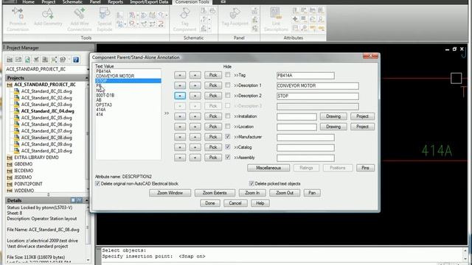The image size is (472, 265).
Task: Select 800T-D1B in Text Value list
Action: pos(105,95)
